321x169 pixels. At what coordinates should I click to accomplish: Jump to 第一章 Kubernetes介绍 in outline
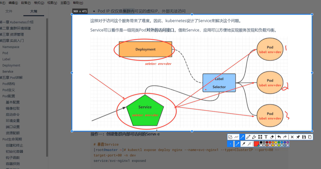(17, 22)
